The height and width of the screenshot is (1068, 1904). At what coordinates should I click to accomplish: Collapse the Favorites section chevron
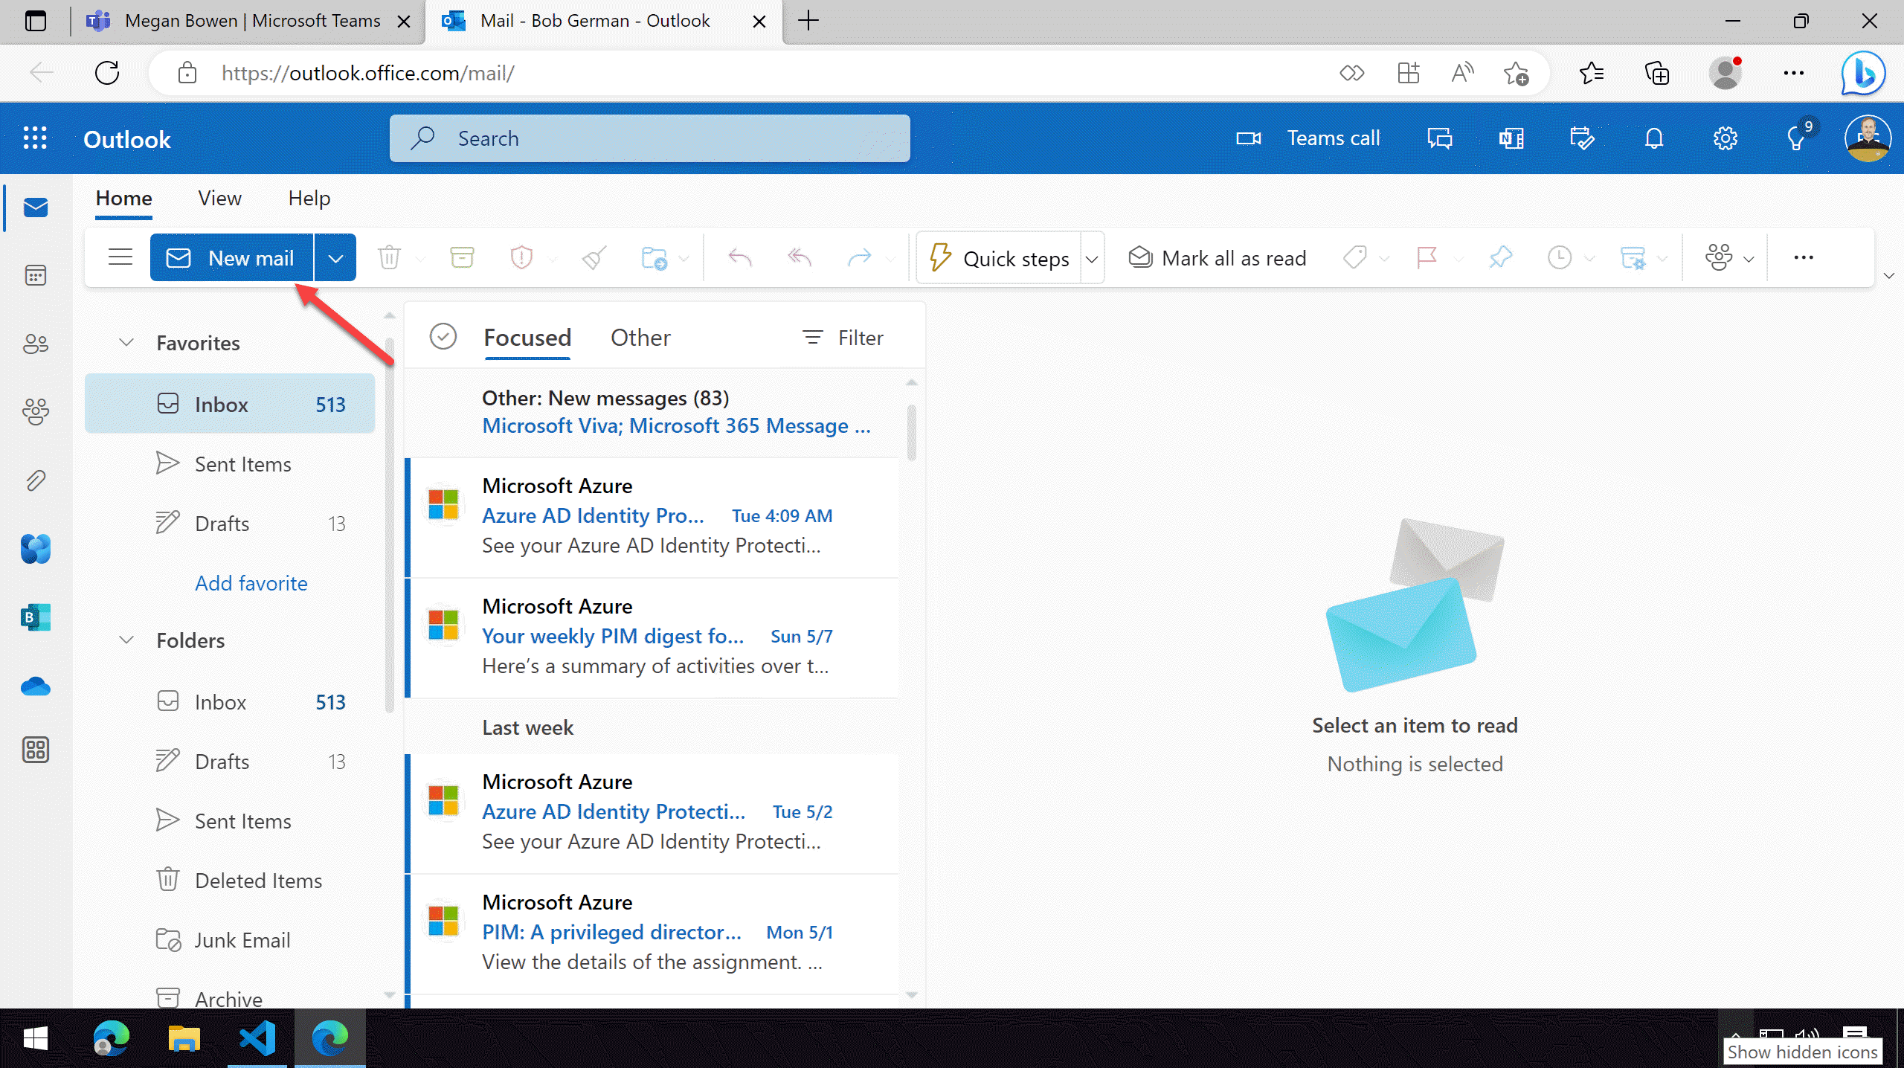click(x=126, y=342)
